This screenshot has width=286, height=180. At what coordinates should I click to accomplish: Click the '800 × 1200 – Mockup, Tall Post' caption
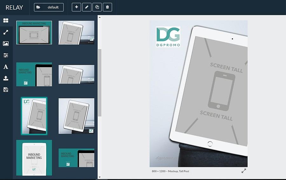point(170,171)
